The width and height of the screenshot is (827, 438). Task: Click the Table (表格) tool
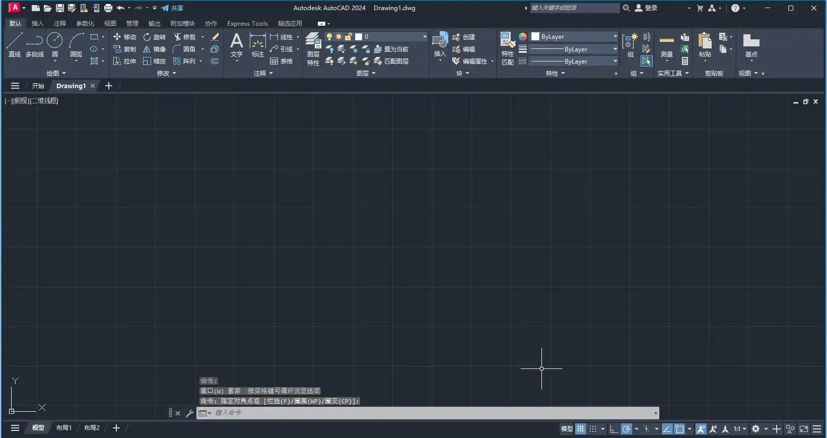(x=281, y=61)
